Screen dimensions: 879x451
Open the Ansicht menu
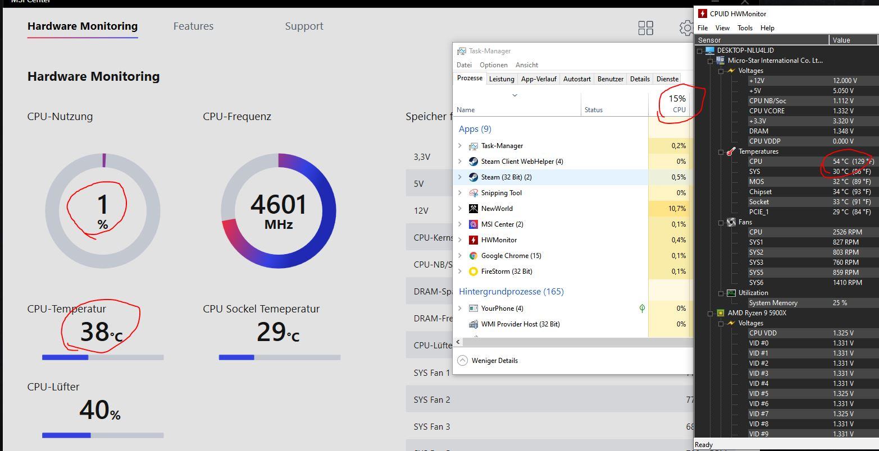pos(526,65)
